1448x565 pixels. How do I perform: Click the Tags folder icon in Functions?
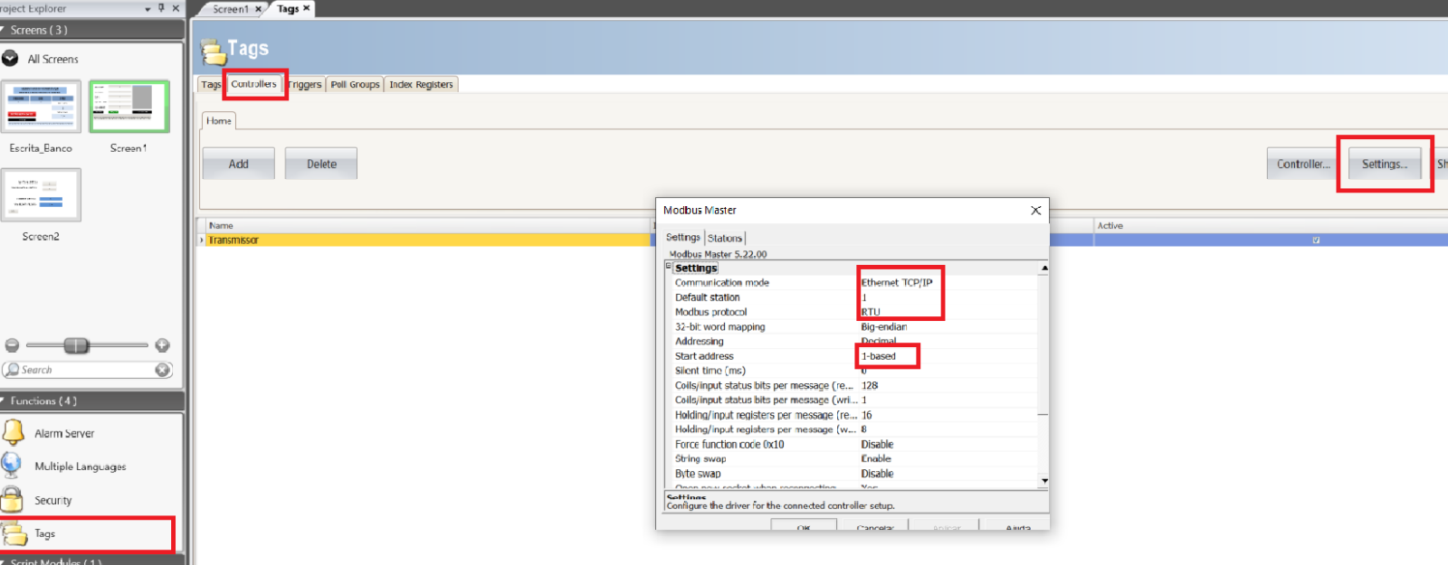15,533
